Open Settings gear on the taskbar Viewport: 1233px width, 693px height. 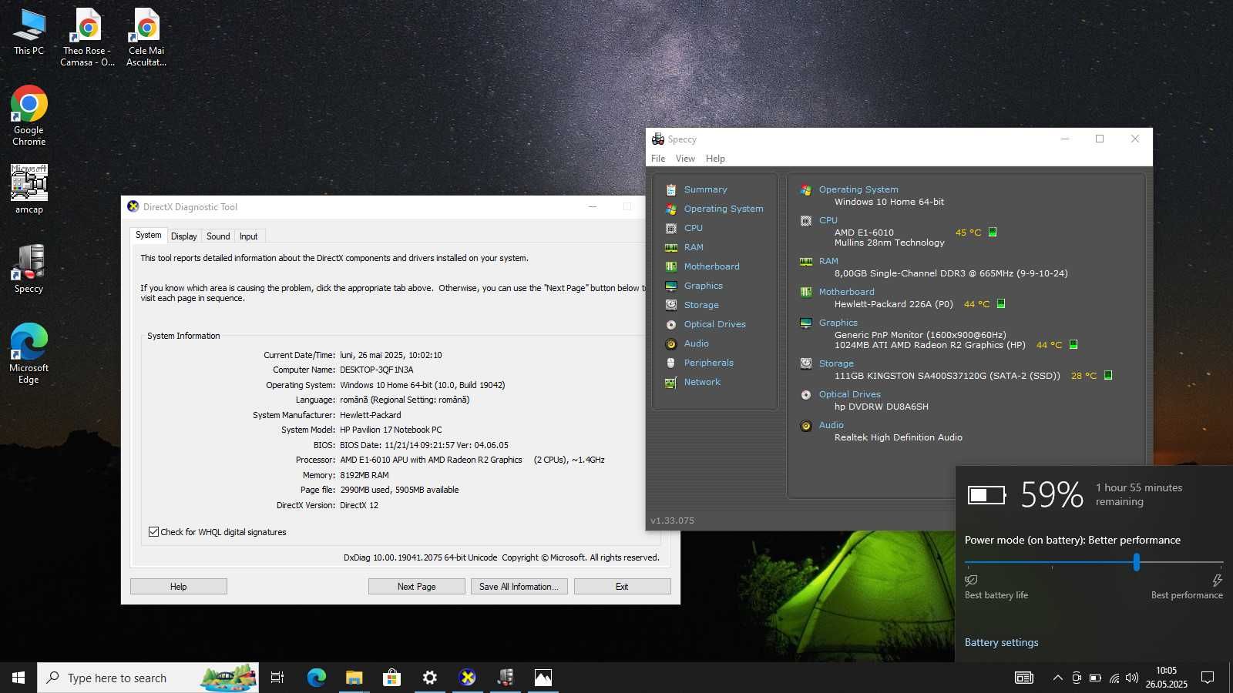click(x=429, y=678)
